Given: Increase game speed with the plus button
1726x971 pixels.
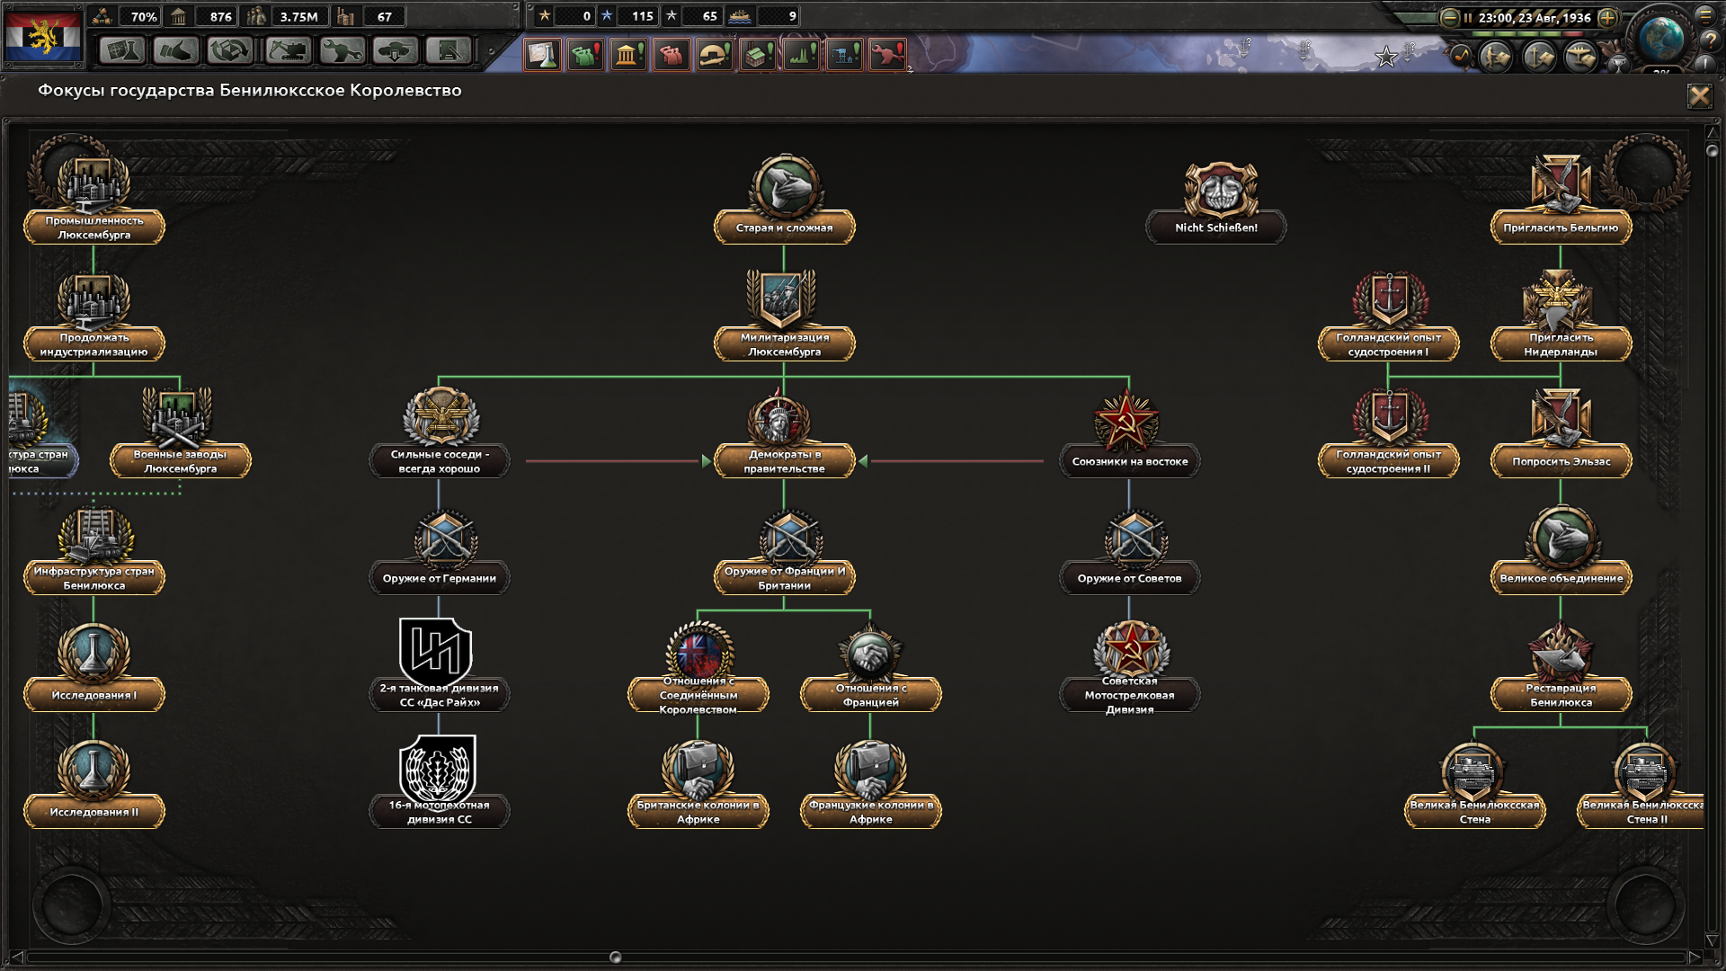Looking at the screenshot, I should pyautogui.click(x=1606, y=17).
